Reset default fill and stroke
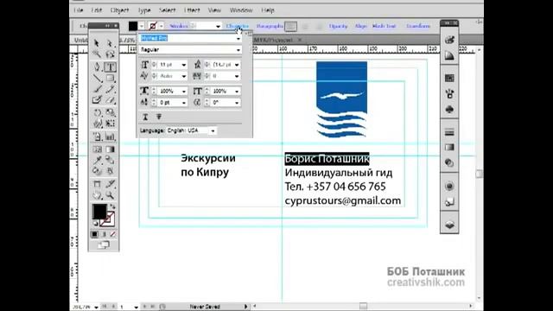The image size is (553, 311). (96, 223)
